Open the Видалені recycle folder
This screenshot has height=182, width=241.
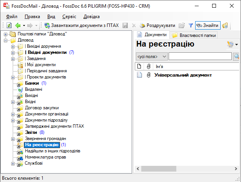pos(33,89)
